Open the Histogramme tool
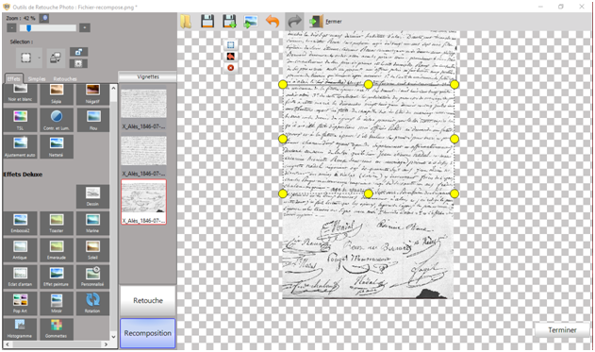The height and width of the screenshot is (352, 595). [20, 328]
